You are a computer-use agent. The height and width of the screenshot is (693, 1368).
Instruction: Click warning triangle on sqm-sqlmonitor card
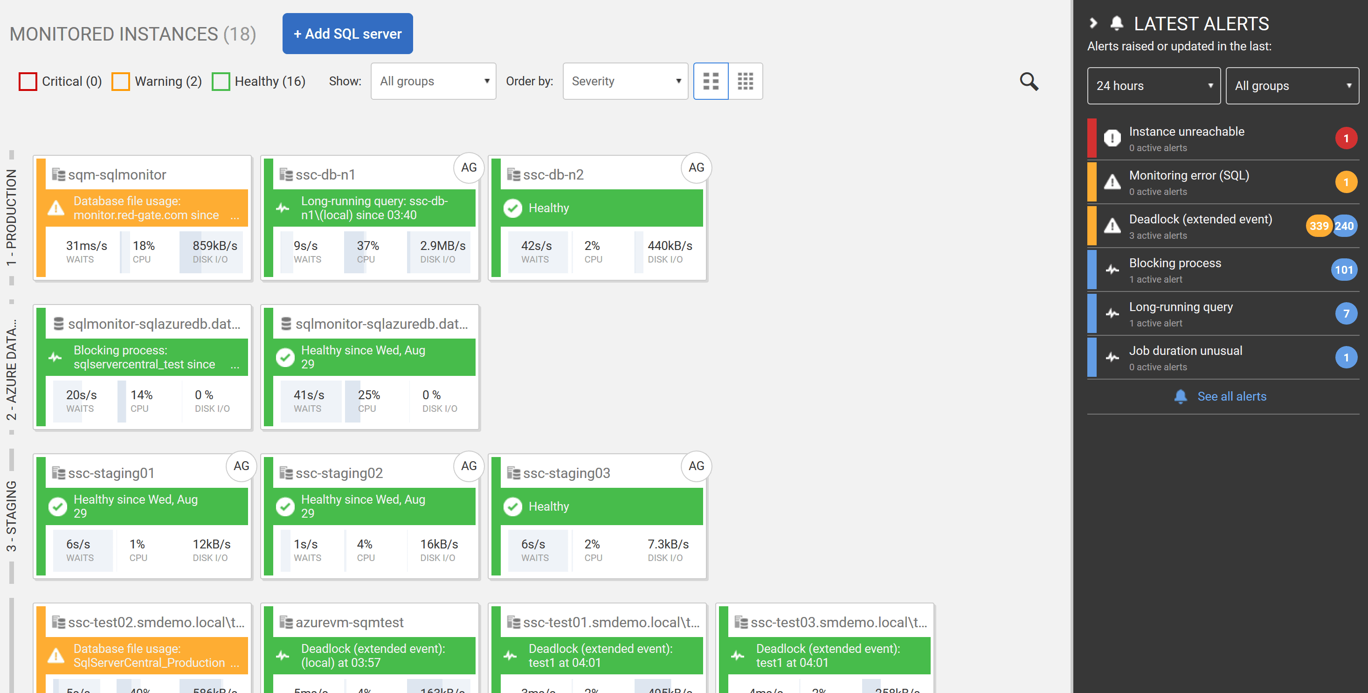click(56, 208)
